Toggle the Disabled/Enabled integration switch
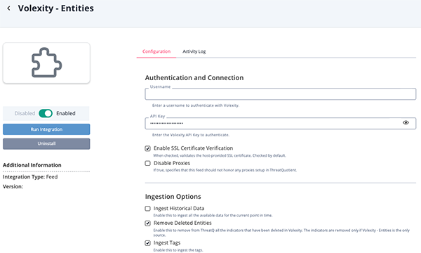 click(46, 113)
